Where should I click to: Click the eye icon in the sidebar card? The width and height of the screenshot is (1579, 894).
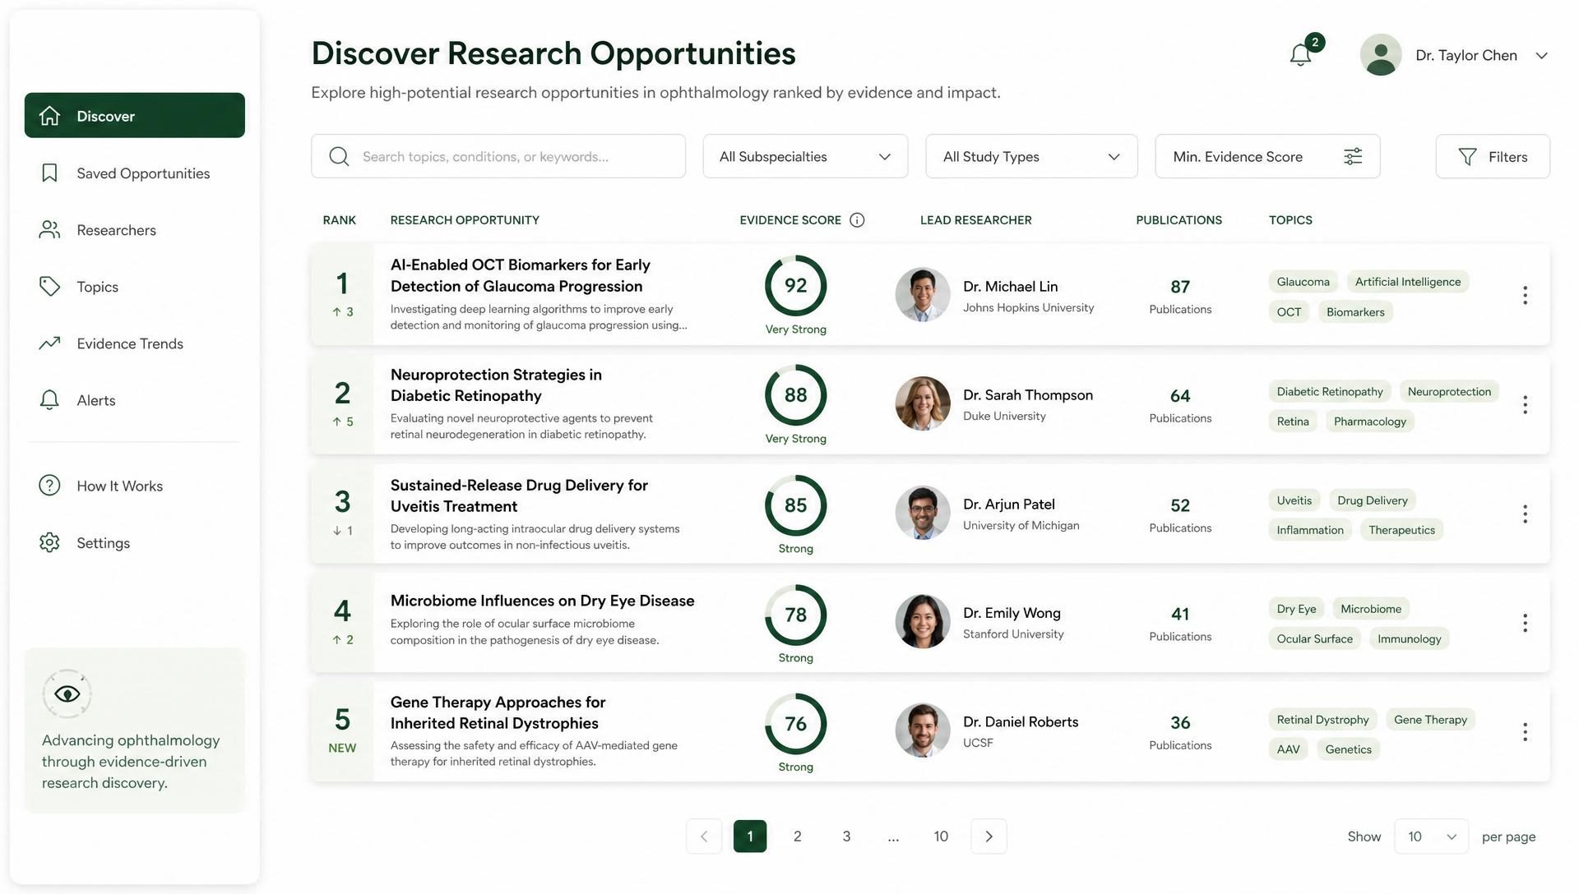pyautogui.click(x=67, y=694)
